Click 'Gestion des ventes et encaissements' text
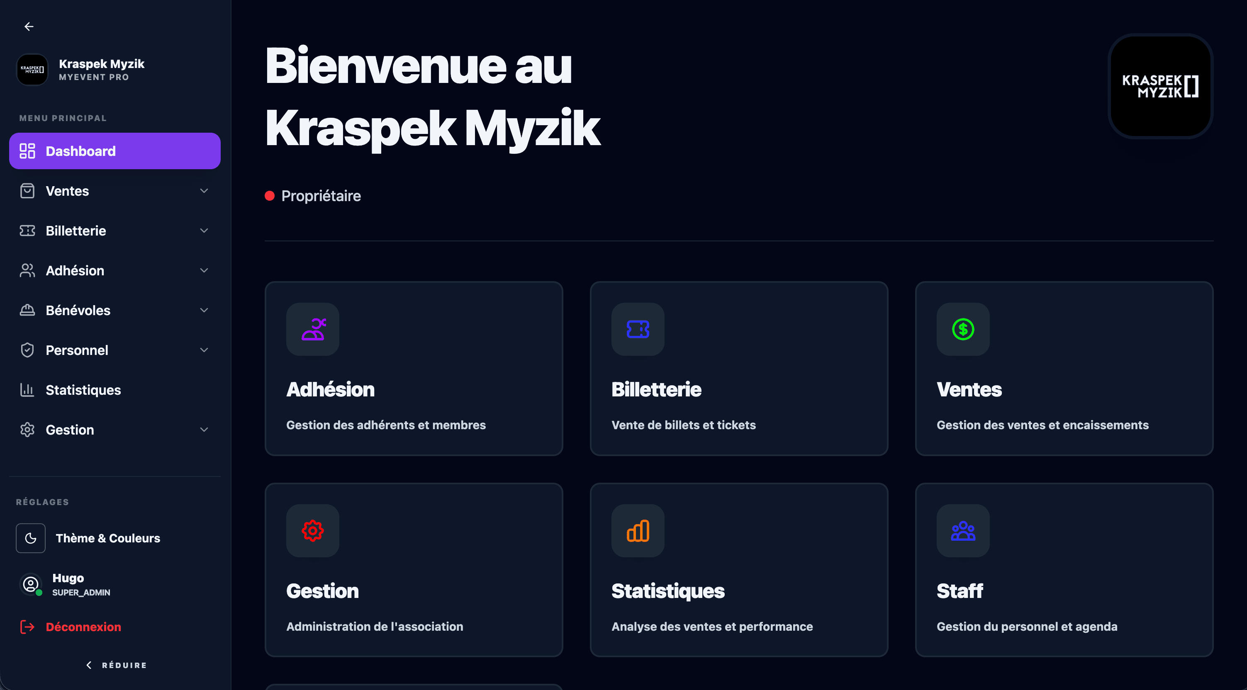1247x690 pixels. [1042, 425]
